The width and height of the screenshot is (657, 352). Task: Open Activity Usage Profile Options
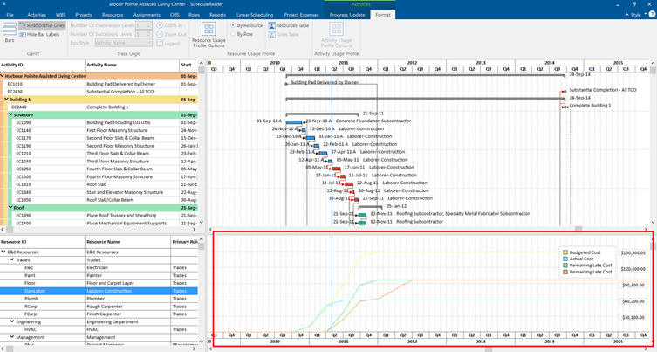coord(337,35)
